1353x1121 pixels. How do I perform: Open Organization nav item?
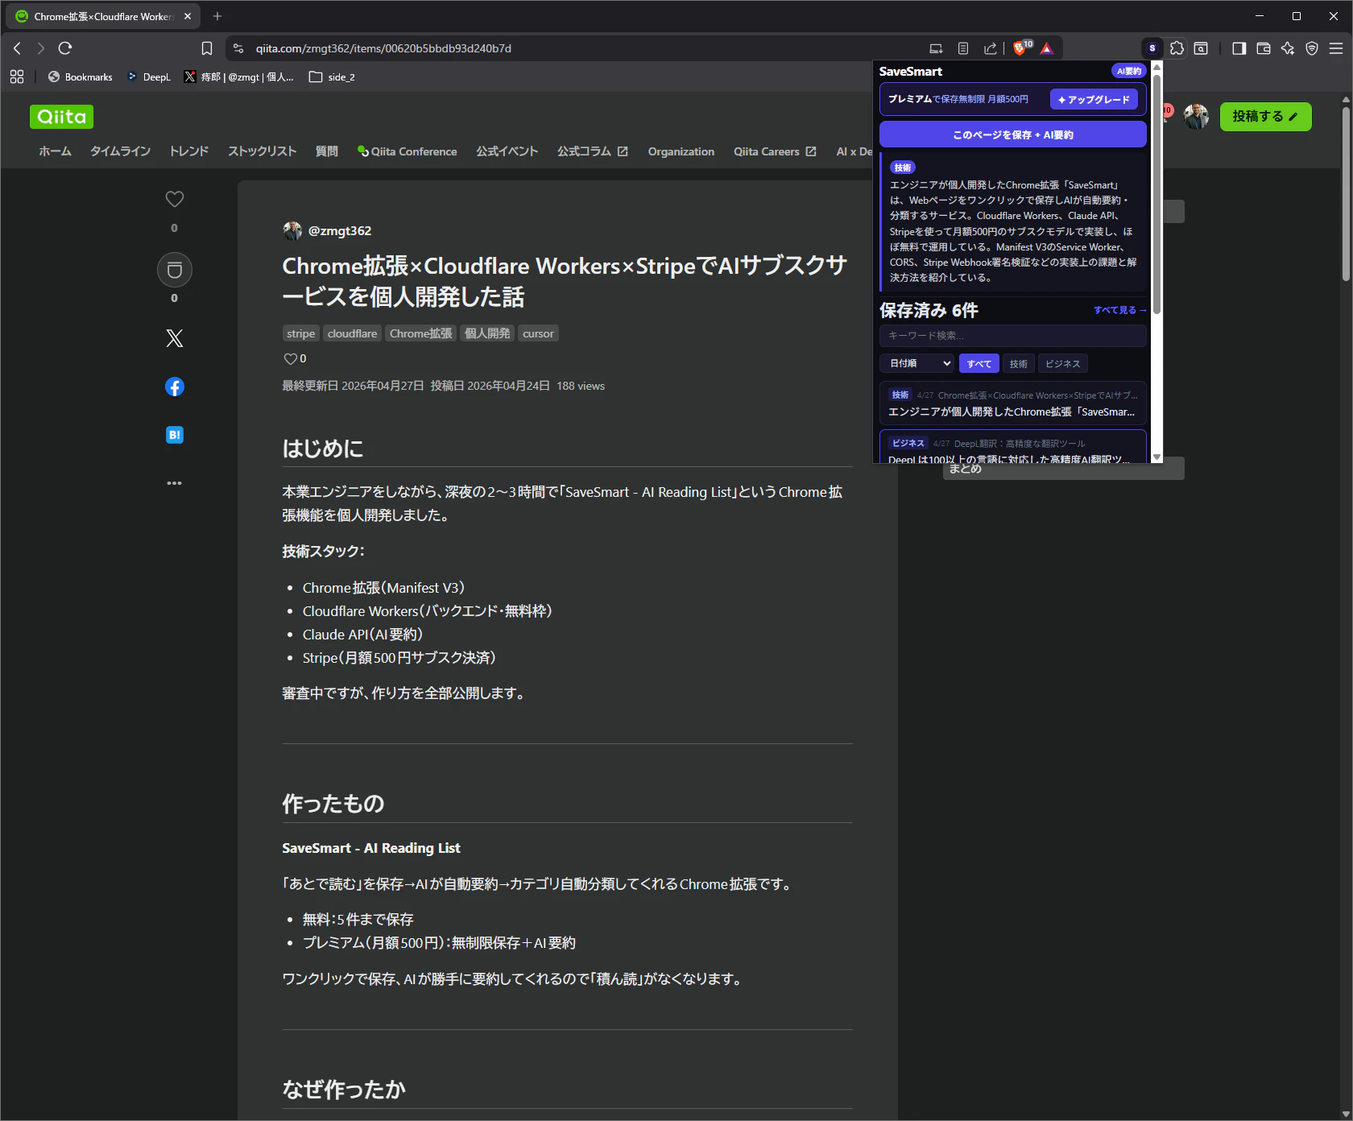pyautogui.click(x=681, y=151)
